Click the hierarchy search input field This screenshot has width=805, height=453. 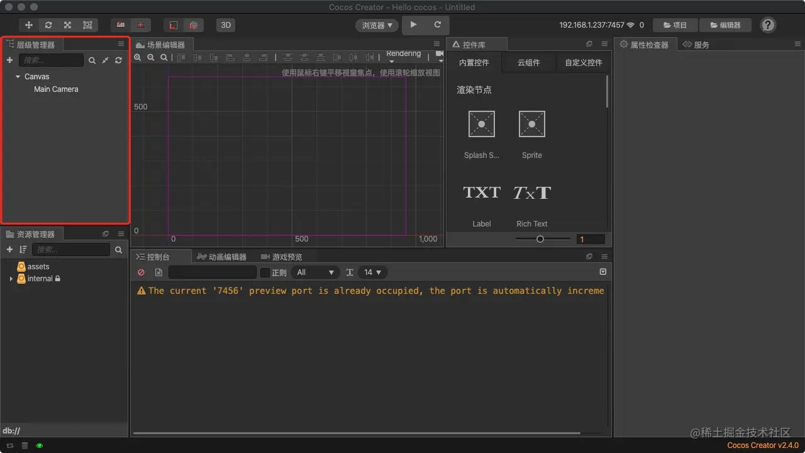tap(51, 60)
